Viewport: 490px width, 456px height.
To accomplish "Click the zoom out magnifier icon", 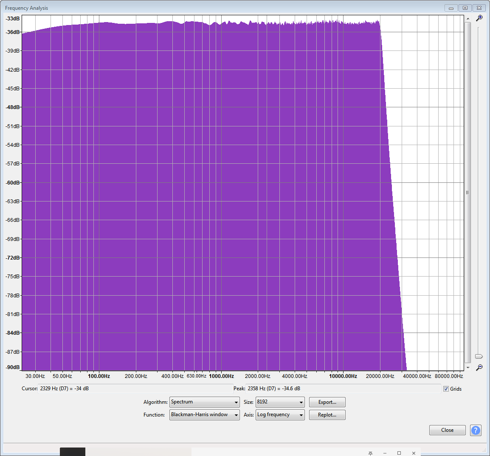I will 479,368.
